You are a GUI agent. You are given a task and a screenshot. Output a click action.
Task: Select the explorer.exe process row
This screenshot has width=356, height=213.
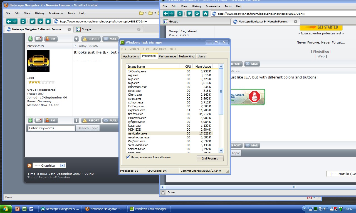(x=170, y=110)
